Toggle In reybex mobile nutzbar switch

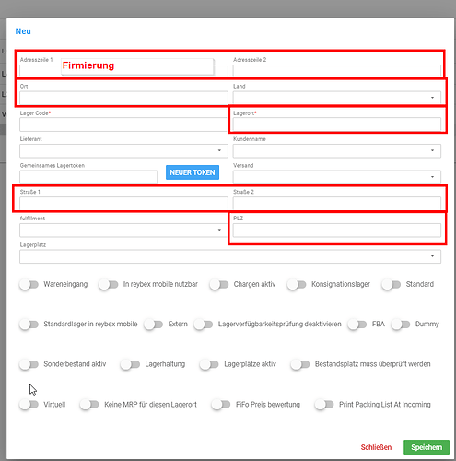tap(109, 284)
